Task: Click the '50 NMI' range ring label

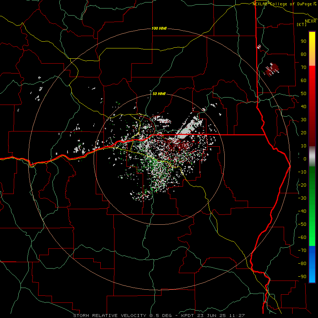Action: (159, 94)
